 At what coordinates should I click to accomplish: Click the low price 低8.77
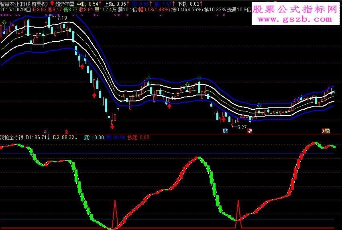pyautogui.click(x=71, y=9)
